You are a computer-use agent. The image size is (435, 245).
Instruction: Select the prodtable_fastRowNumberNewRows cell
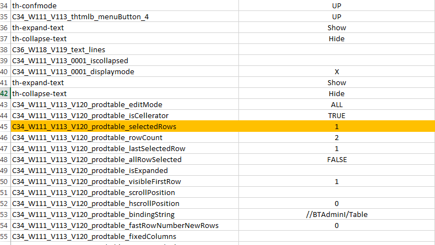[124, 225]
